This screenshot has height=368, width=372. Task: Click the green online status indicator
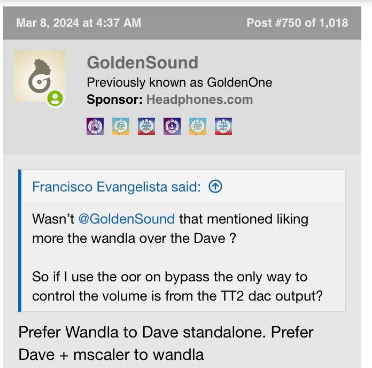click(55, 99)
